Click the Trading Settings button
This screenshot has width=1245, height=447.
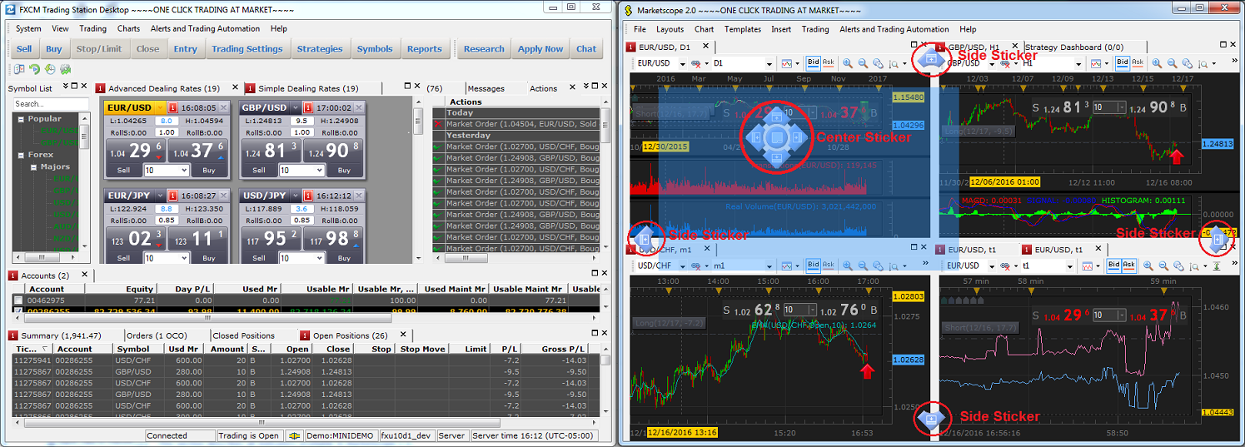(247, 49)
